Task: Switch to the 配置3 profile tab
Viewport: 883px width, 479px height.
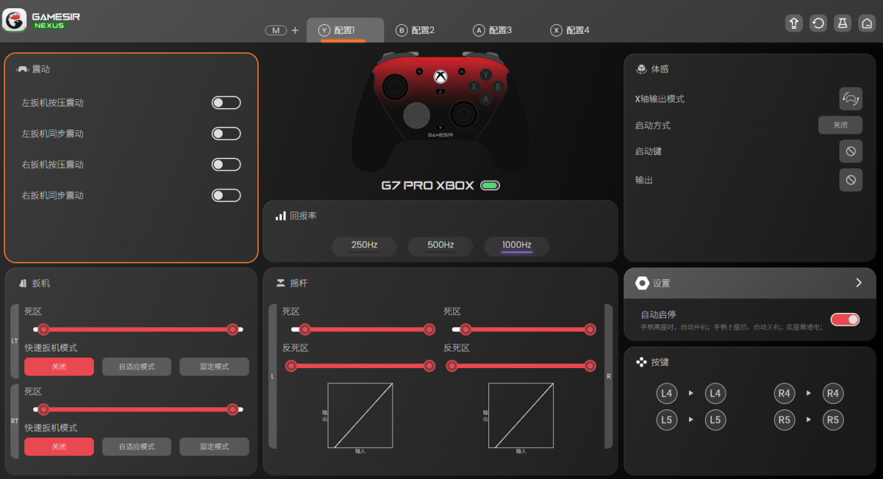Action: tap(493, 30)
